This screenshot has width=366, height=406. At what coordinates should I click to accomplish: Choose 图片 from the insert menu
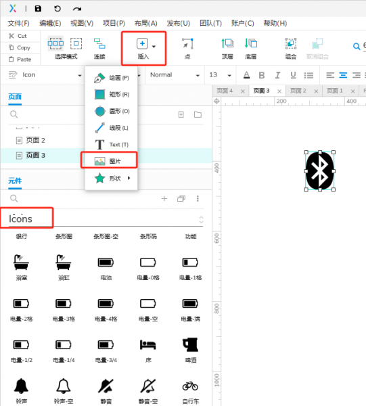(109, 161)
